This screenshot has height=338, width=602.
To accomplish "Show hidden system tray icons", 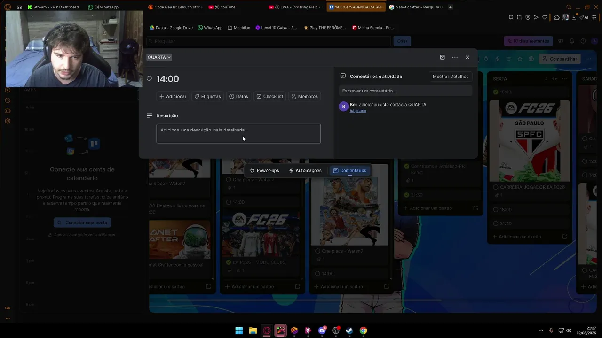I will point(541,330).
